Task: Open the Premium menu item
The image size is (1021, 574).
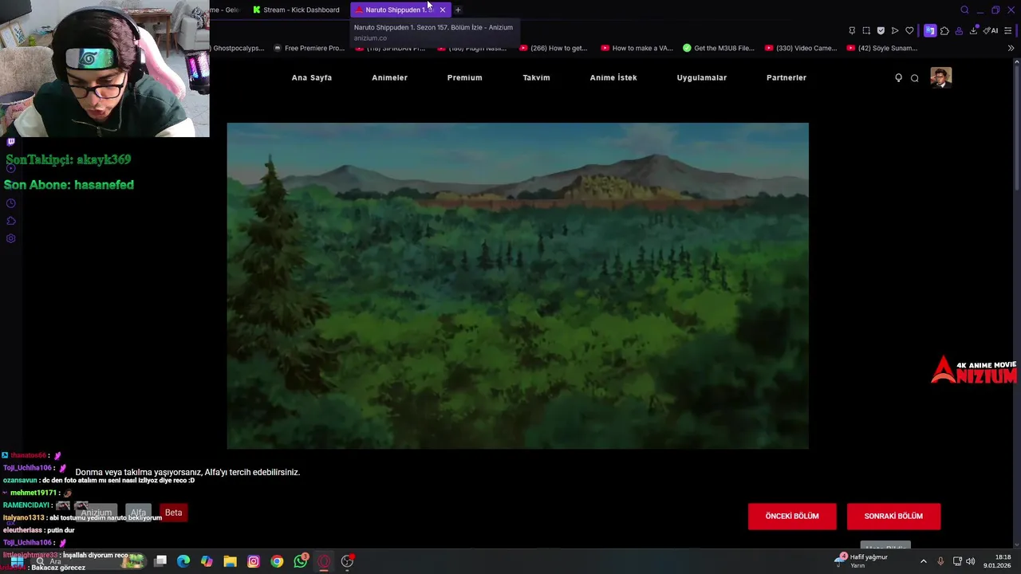Action: 464,77
